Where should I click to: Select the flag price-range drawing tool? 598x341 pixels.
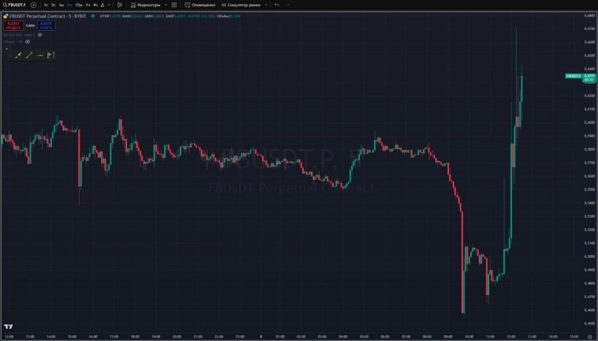(50, 55)
